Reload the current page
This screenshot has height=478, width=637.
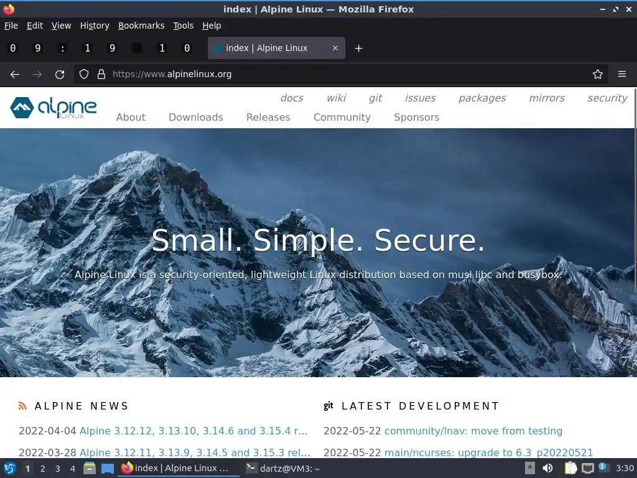pyautogui.click(x=60, y=75)
